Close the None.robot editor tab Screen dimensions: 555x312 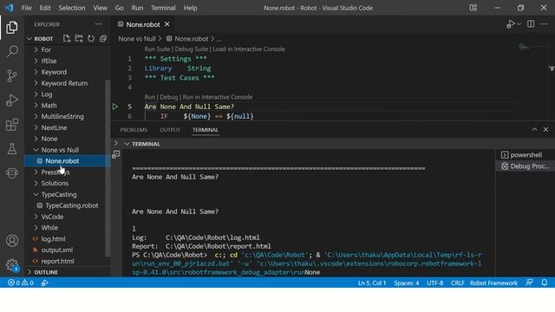167,24
